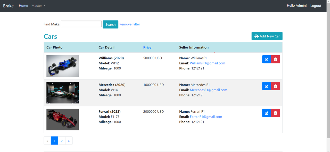Focus the Find Make input field
Screen dimensions: 330x152
[x=81, y=24]
